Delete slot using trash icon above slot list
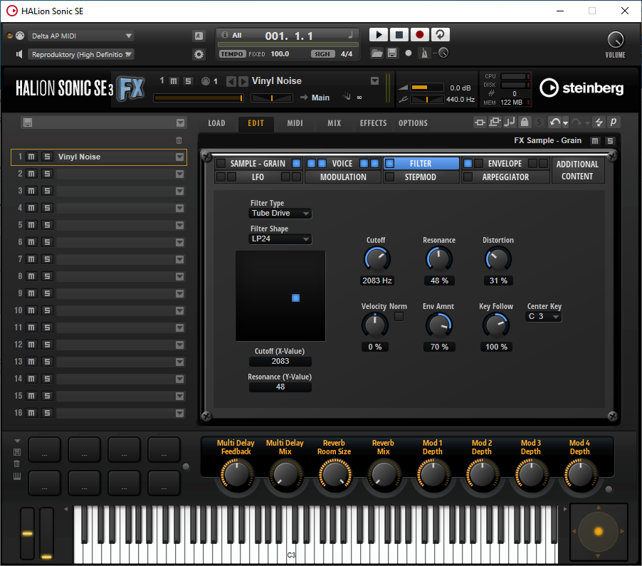Image resolution: width=642 pixels, height=566 pixels. coord(179,140)
